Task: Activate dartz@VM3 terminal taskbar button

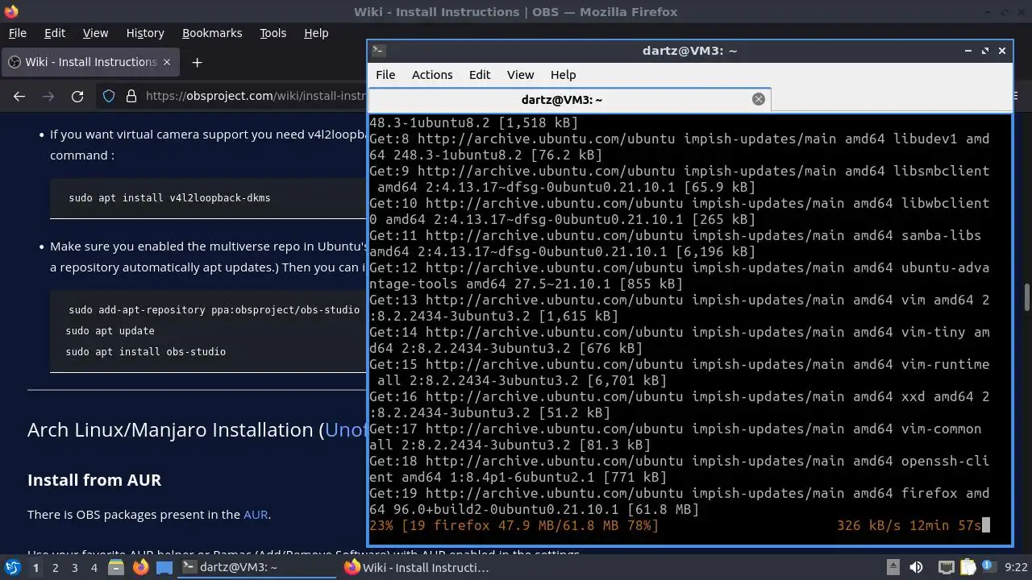Action: pyautogui.click(x=256, y=567)
